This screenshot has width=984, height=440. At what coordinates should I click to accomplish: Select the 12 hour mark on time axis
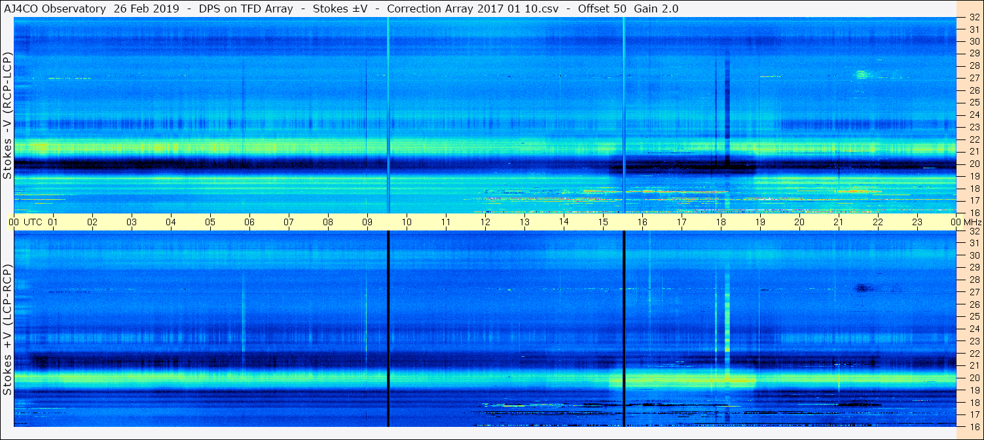pyautogui.click(x=485, y=222)
